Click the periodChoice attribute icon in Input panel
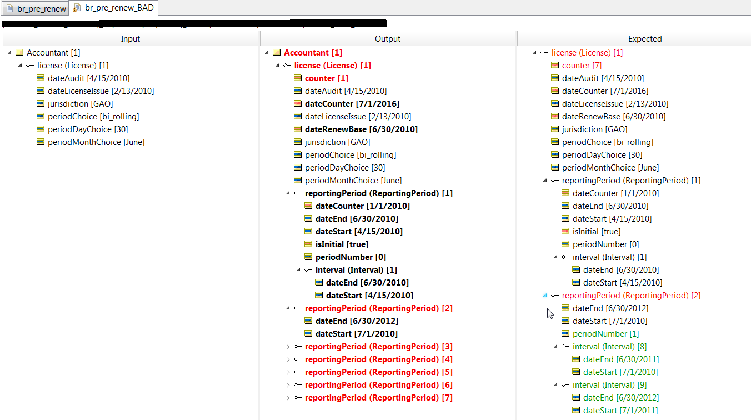 [41, 117]
